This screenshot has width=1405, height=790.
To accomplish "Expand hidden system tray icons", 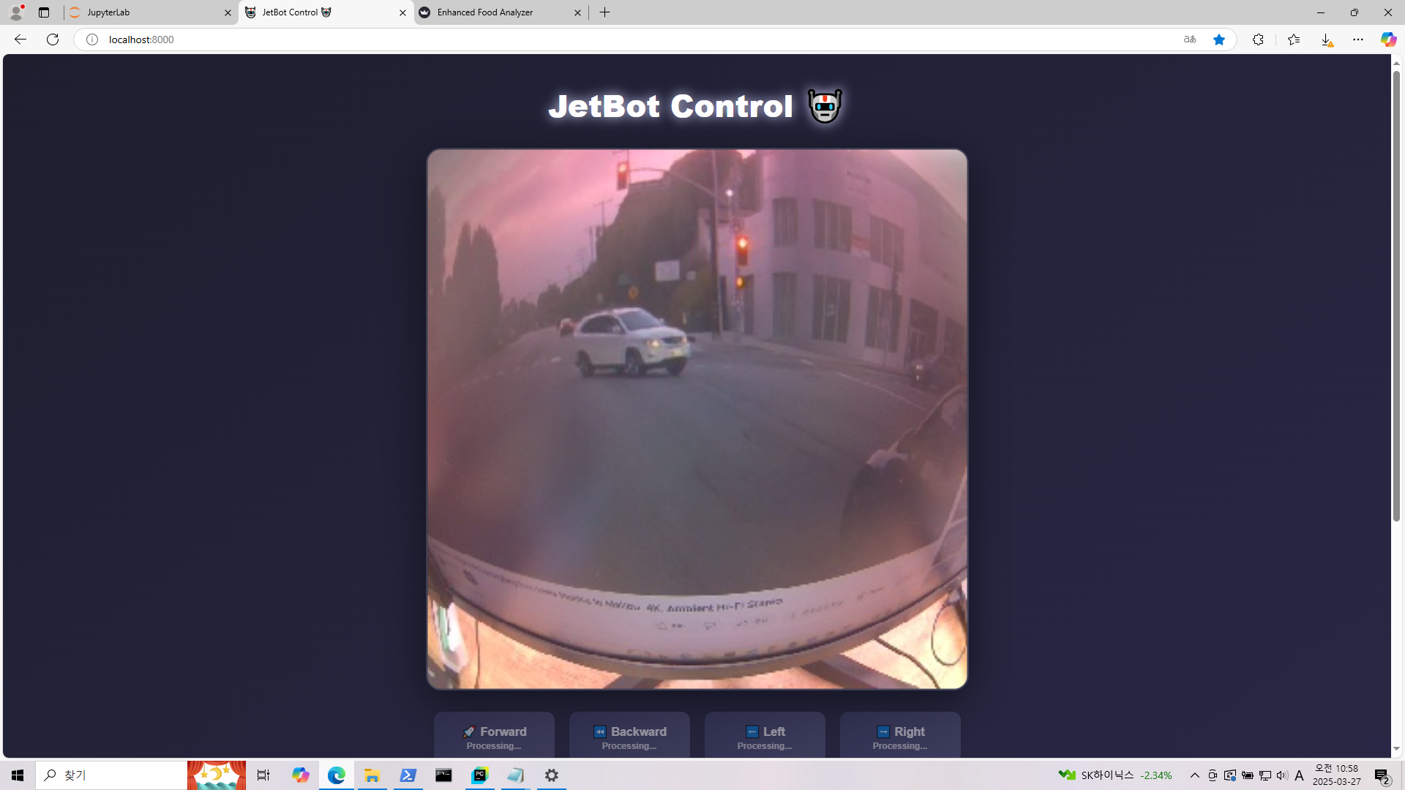I will coord(1194,775).
